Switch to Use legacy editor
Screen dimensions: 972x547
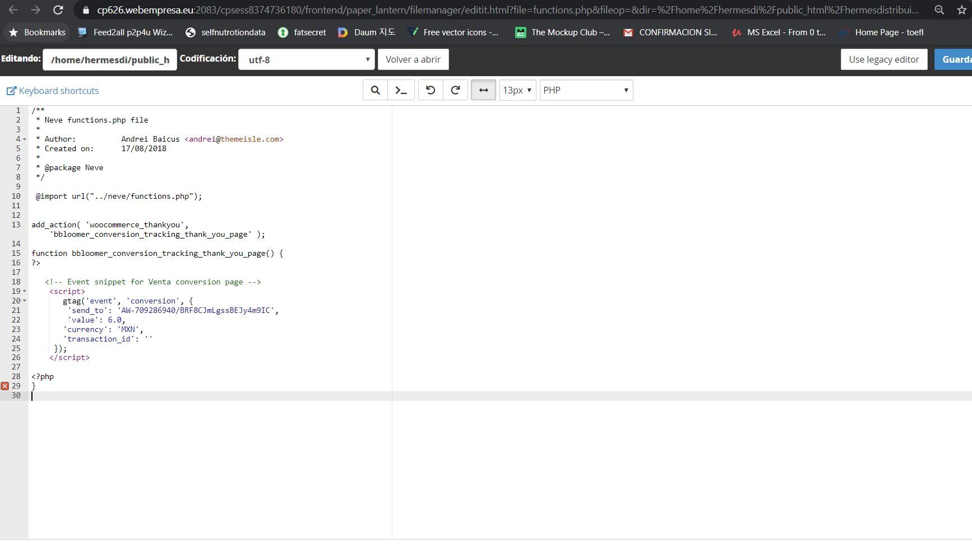pos(884,59)
